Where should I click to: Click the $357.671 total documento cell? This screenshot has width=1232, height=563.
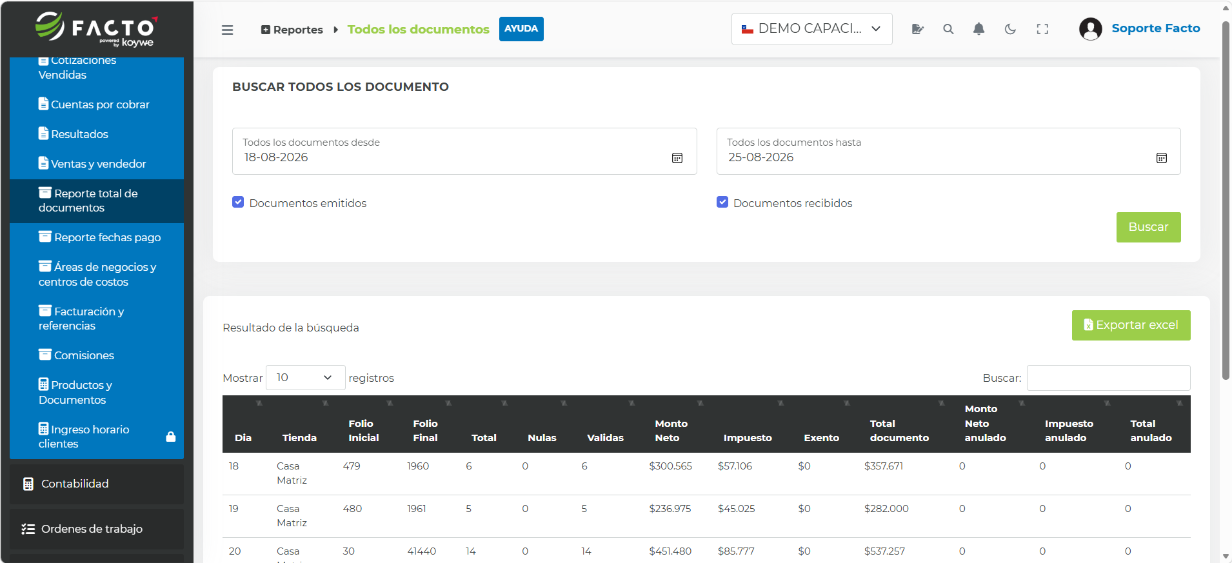[x=883, y=466]
